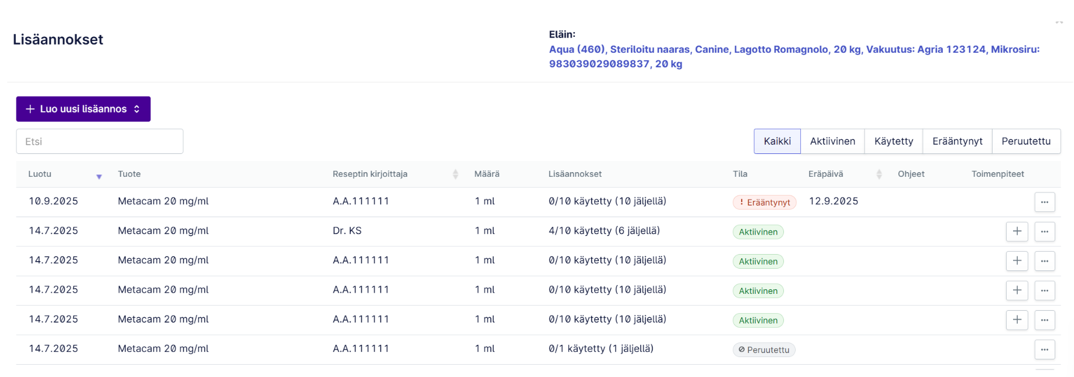
Task: Show all refills with the Kaikki tab
Action: (x=777, y=141)
